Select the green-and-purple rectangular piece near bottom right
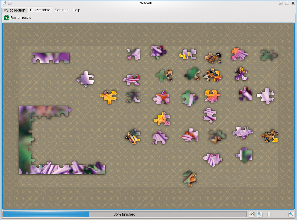The width and height of the screenshot is (297, 220). coord(244,155)
